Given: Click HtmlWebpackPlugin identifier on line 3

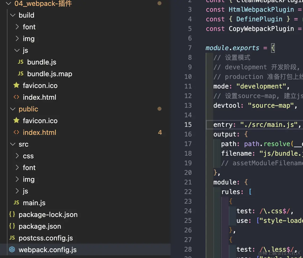Looking at the screenshot, I should click(x=261, y=9).
